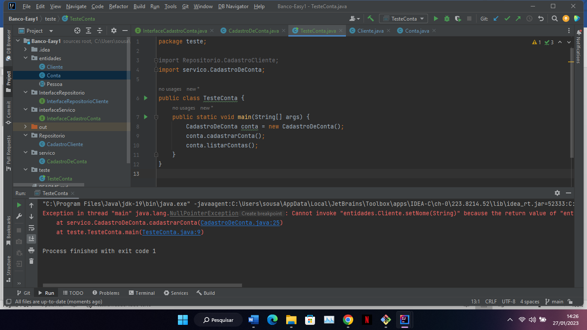Toggle Pull Requests tool window button
Viewport: 587px width, 330px height.
pyautogui.click(x=8, y=153)
